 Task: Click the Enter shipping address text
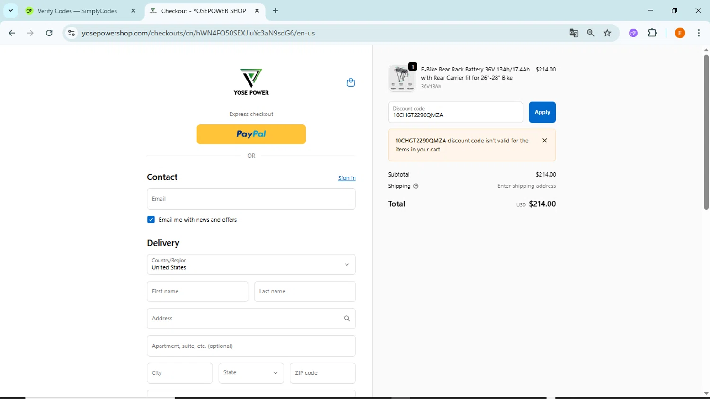(527, 186)
